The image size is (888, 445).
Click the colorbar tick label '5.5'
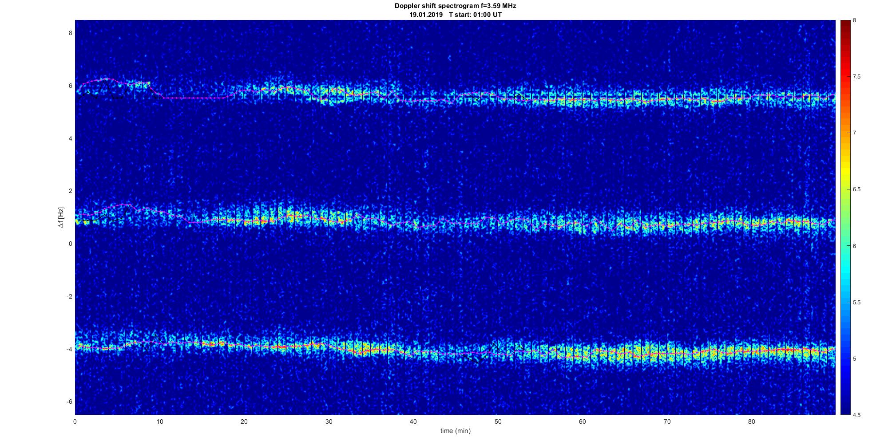[856, 302]
